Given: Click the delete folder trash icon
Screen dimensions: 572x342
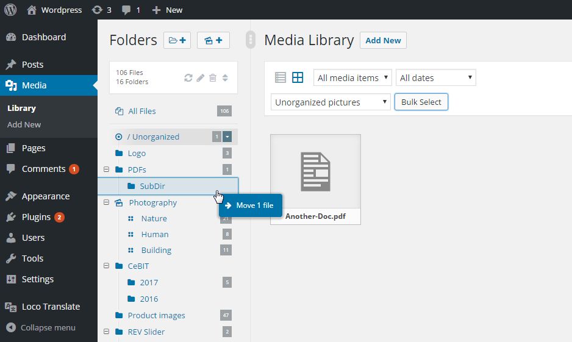Looking at the screenshot, I should (x=213, y=77).
